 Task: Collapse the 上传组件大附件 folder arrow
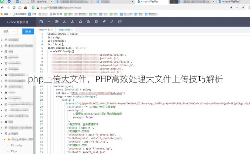pos(5,139)
